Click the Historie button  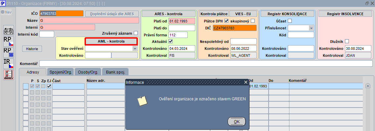(32, 49)
